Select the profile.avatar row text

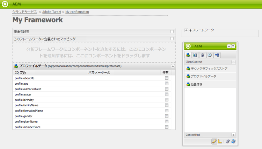tap(23, 94)
